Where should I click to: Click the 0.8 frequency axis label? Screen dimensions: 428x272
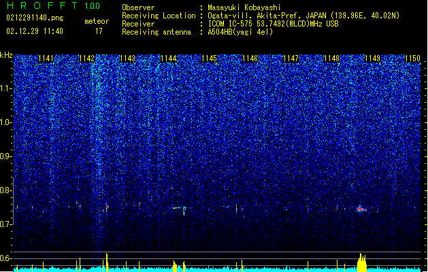click(x=6, y=190)
